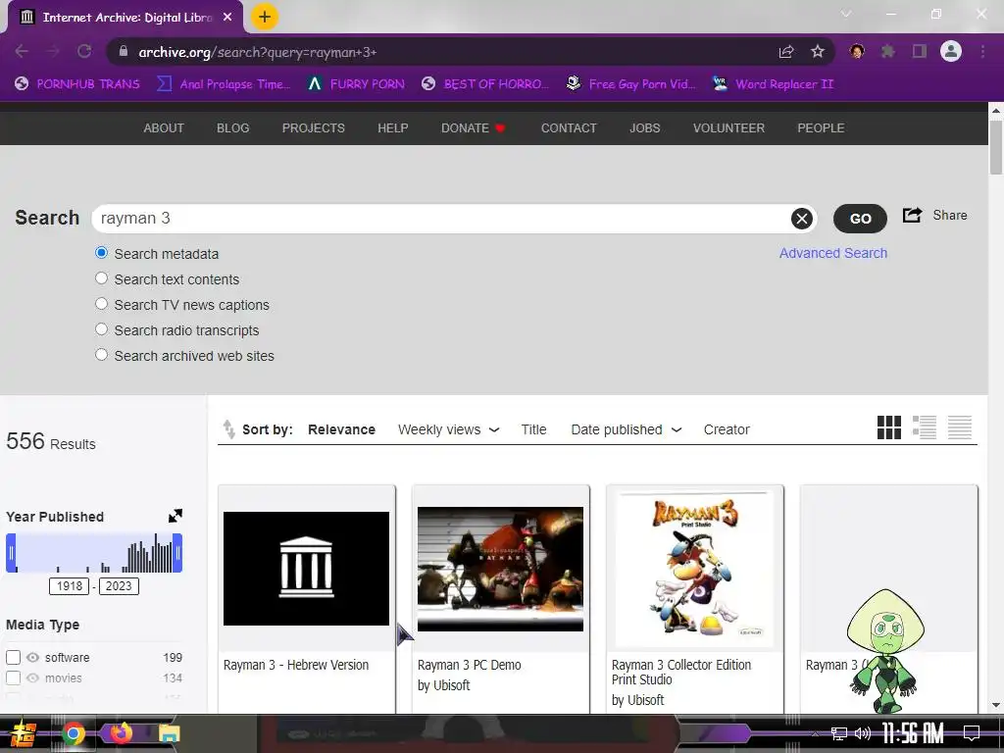1004x753 pixels.
Task: Open Rayman 3 Collector Edition Print Studio thumbnail
Action: (695, 570)
